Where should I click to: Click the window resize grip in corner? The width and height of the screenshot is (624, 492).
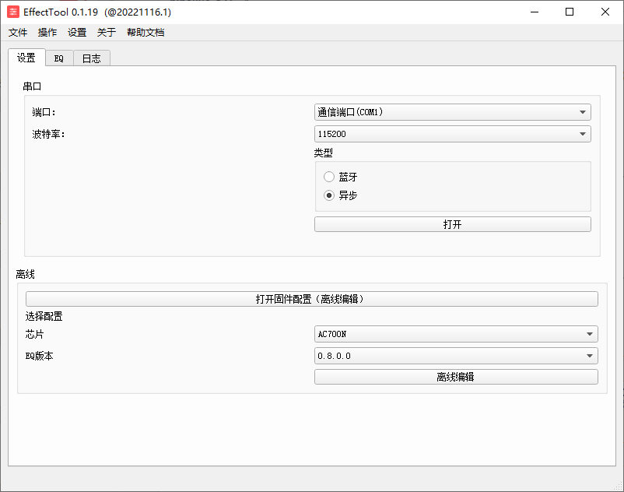(618, 486)
